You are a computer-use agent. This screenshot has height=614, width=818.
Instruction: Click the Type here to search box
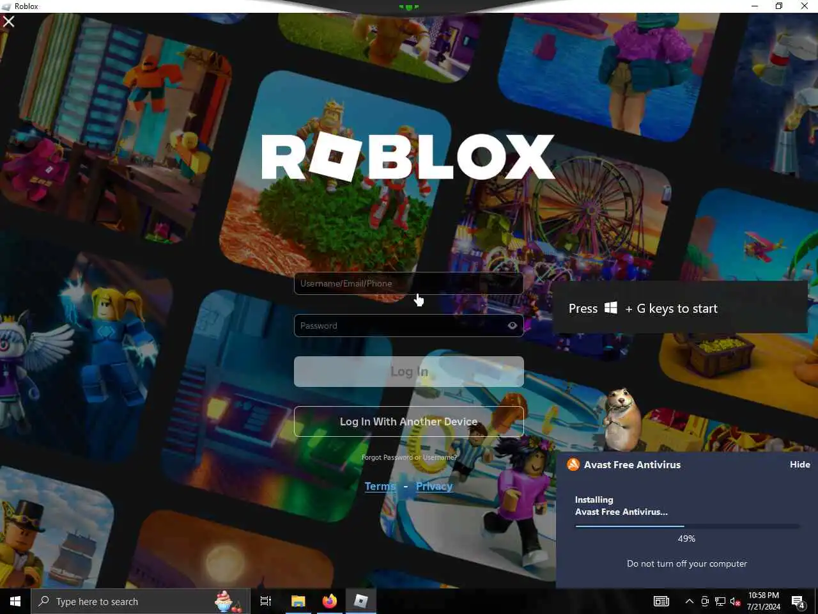click(140, 601)
